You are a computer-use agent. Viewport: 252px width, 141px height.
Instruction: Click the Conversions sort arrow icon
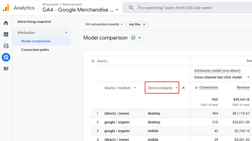pyautogui.click(x=196, y=88)
